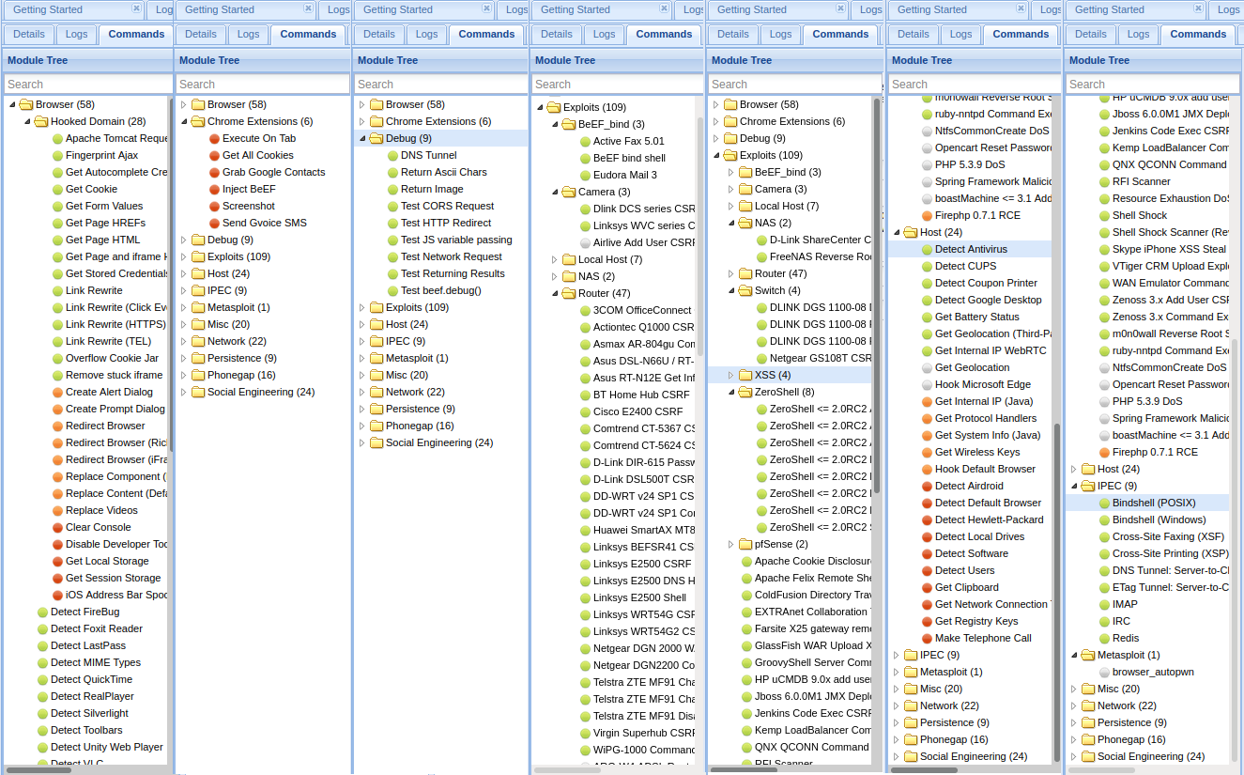Click the orange icon beside Create Alert Dialog
This screenshot has width=1244, height=775.
coord(57,392)
